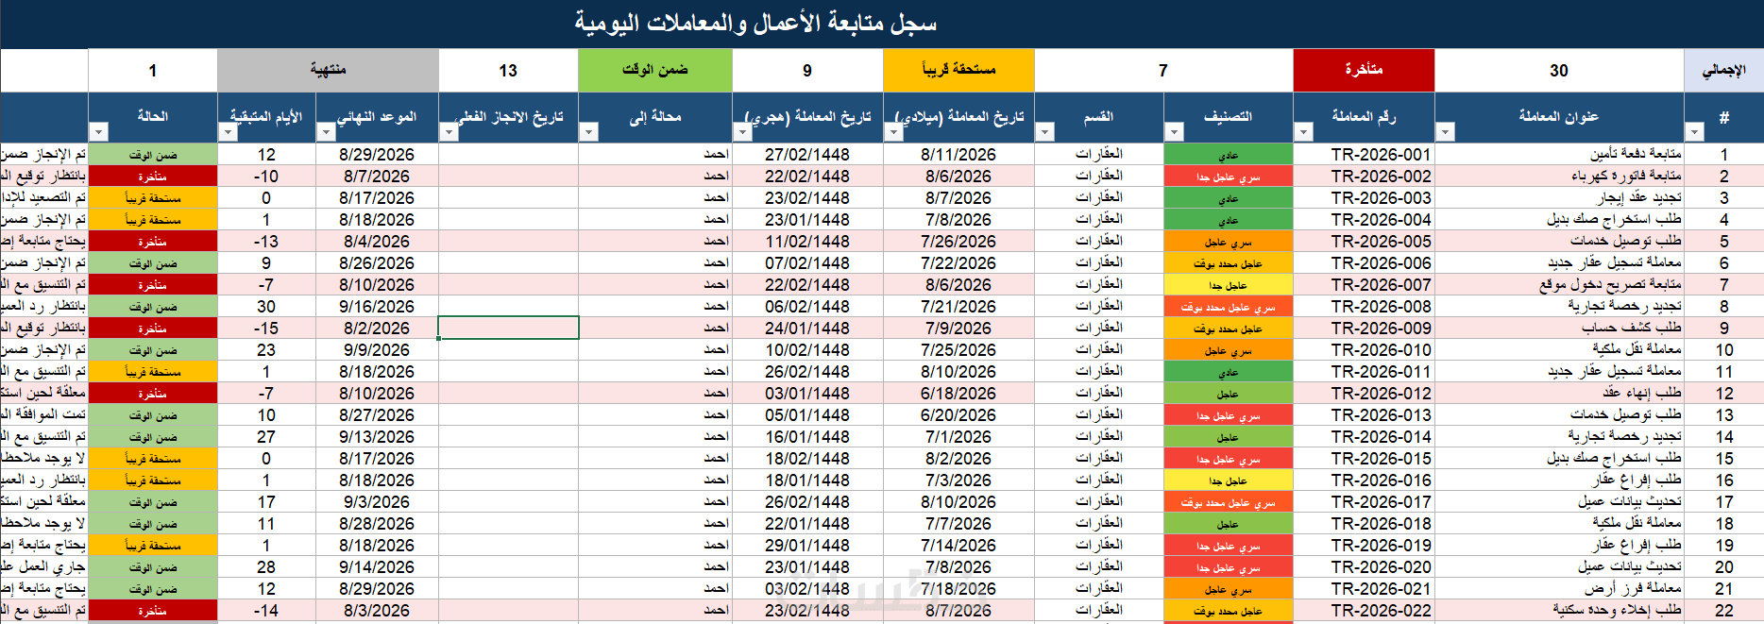
Task: Select the title سجل متابعة الأعمال والمعاملات اليومية
Action: pos(755,23)
